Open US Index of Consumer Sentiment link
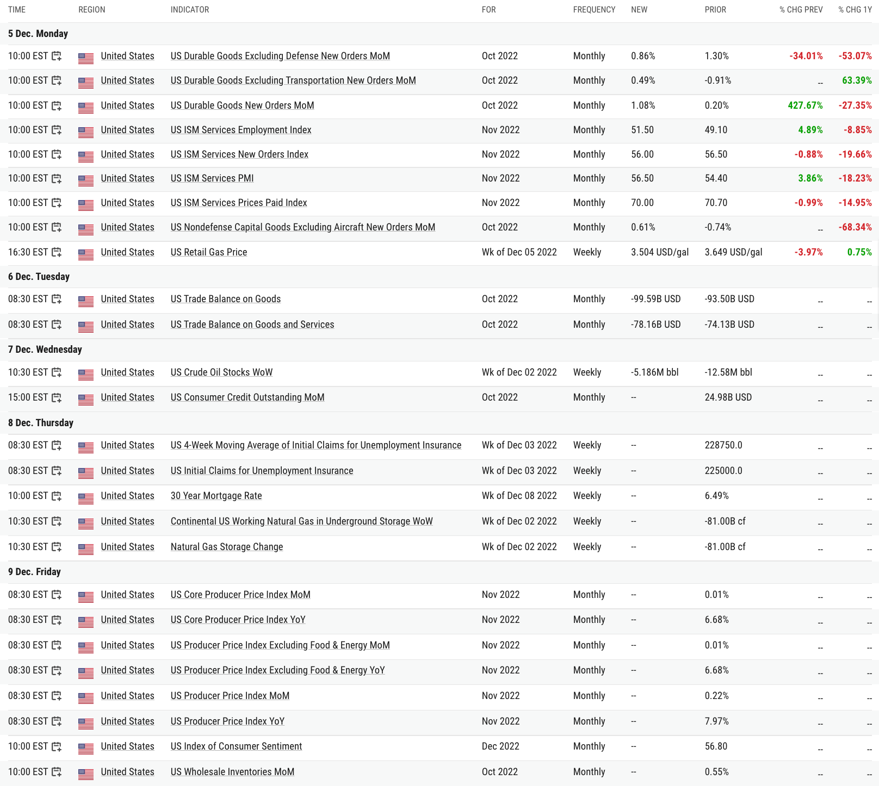Screen dimensions: 879x786 236,746
